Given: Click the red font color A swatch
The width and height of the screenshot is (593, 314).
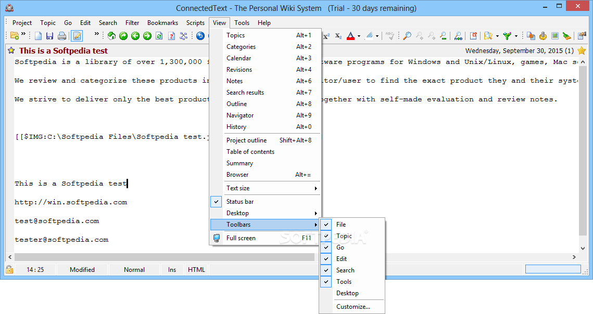Looking at the screenshot, I should pos(350,36).
